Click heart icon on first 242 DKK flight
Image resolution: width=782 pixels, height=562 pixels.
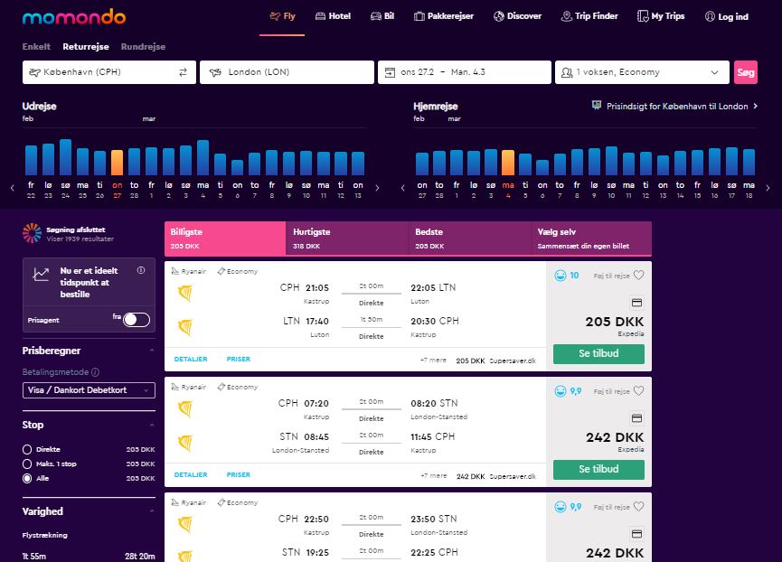637,391
